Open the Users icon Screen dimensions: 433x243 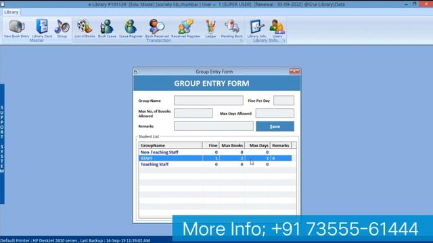(277, 28)
